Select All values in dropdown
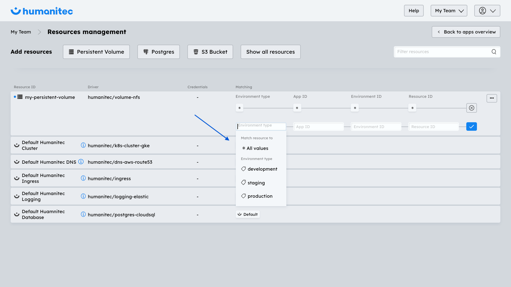This screenshot has width=511, height=287. (x=261, y=148)
